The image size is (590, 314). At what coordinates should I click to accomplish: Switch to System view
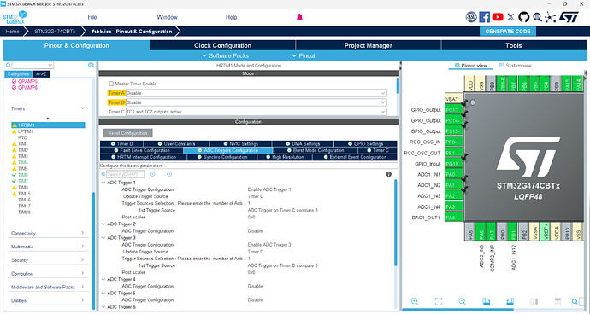point(515,66)
